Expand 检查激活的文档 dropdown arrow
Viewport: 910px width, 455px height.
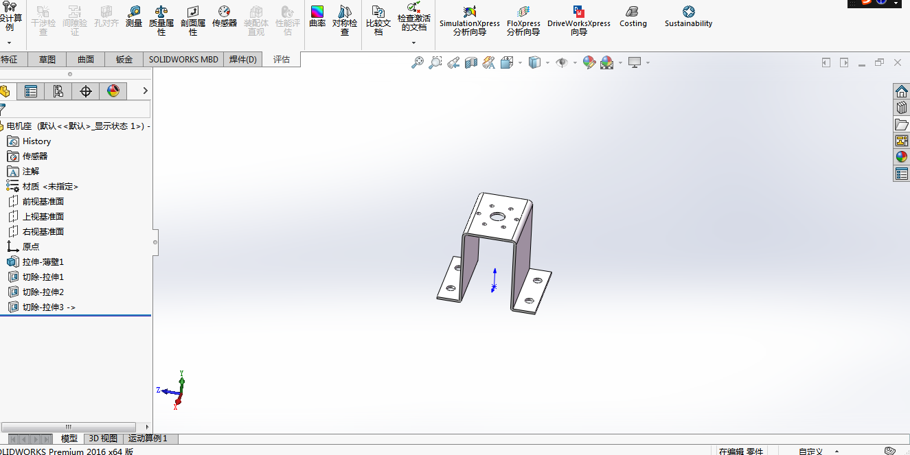click(x=414, y=43)
